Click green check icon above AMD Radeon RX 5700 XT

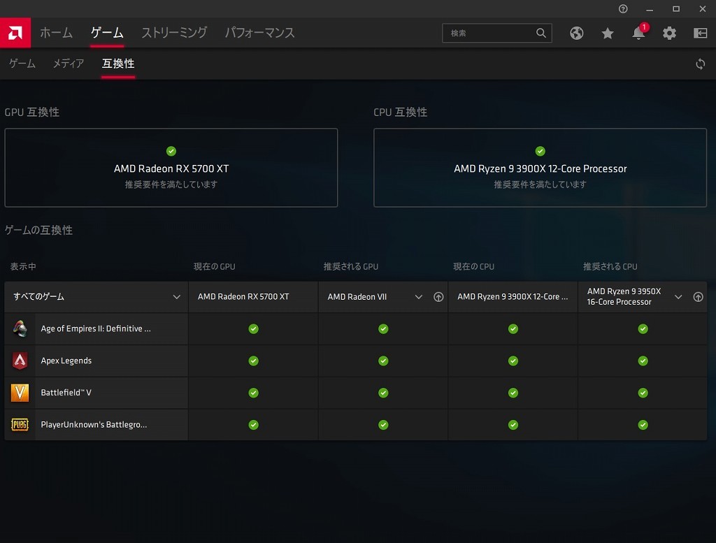pyautogui.click(x=171, y=151)
